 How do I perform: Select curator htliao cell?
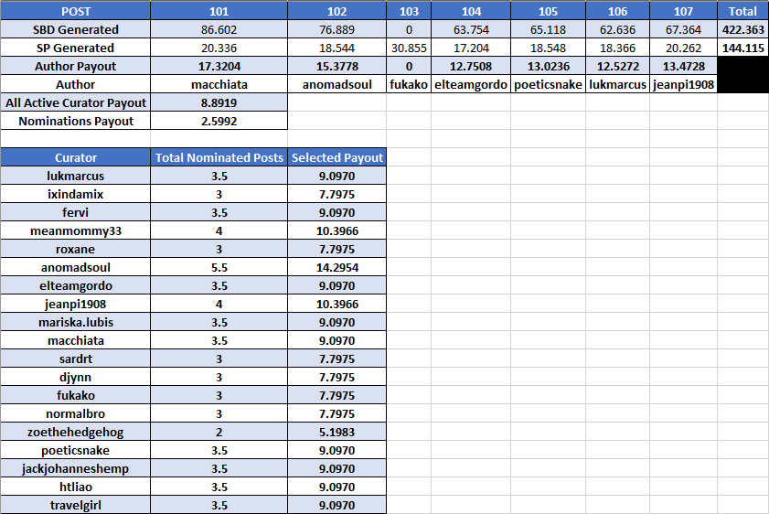(x=76, y=487)
